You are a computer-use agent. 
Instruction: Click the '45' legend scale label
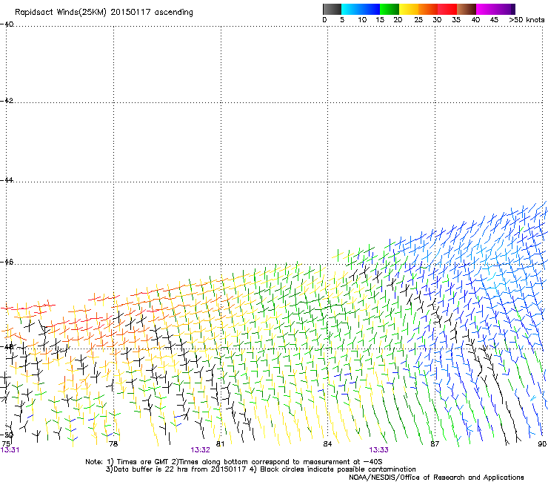tap(494, 20)
